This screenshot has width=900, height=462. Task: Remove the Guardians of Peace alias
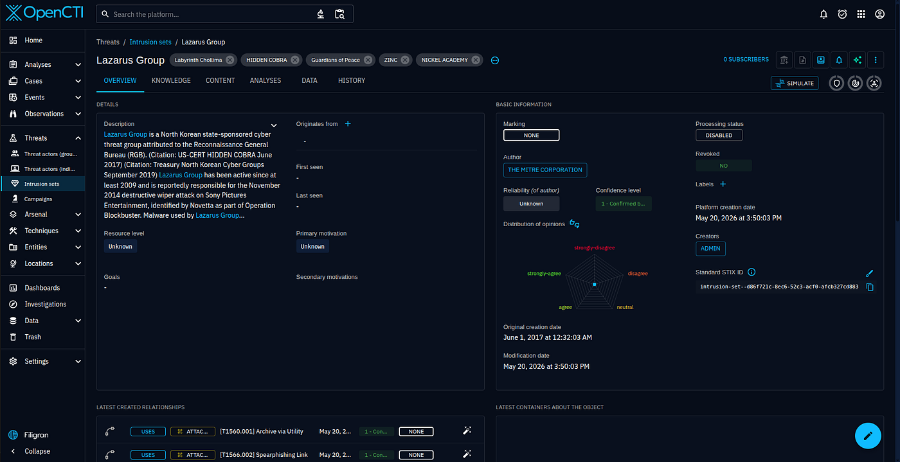368,60
